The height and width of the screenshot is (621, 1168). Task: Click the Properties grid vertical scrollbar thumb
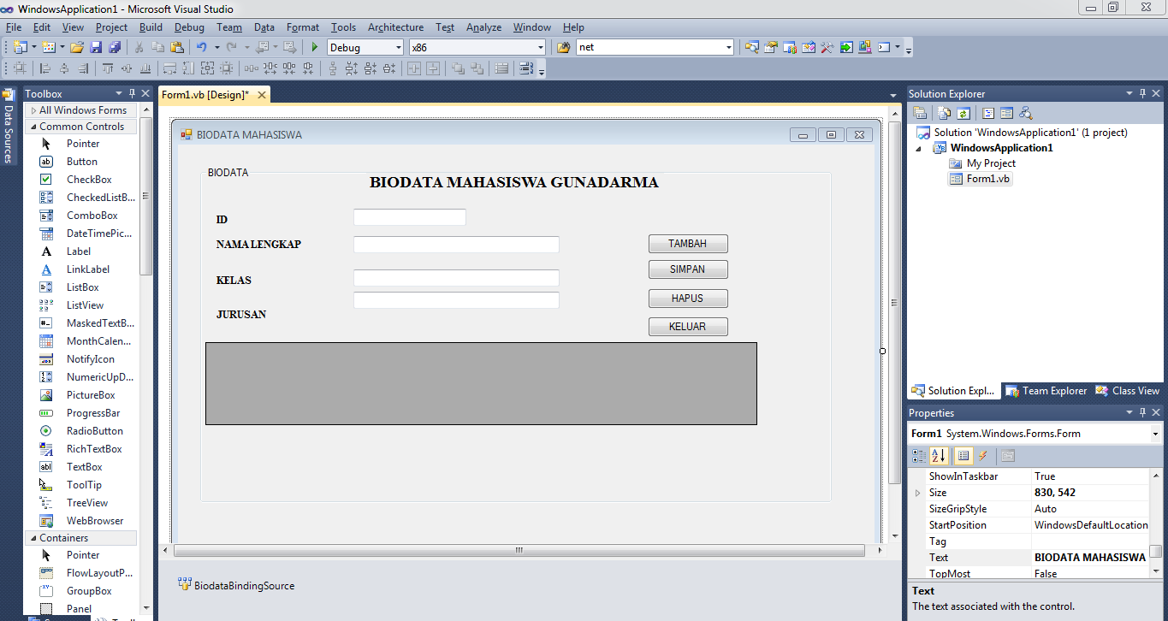[1155, 552]
